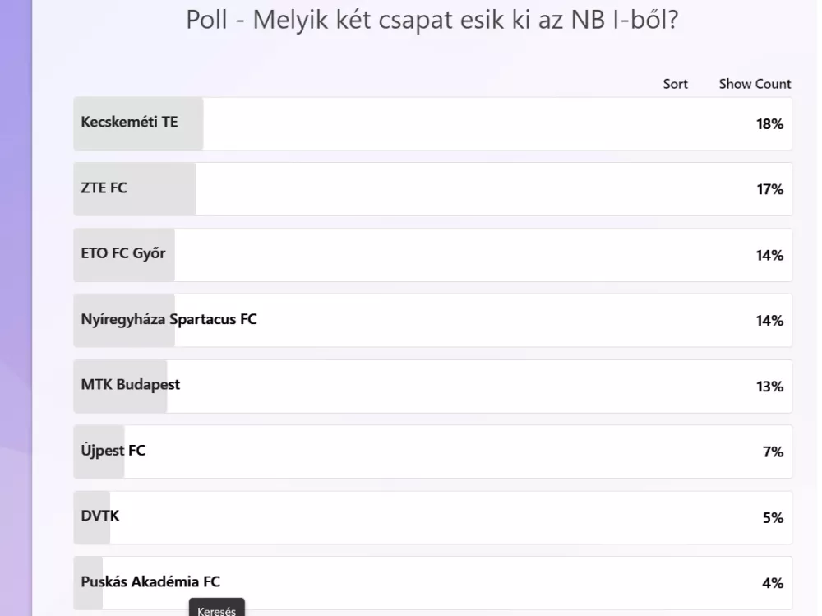Viewport: 822px width, 616px height.
Task: Click the grey progress bar of ZTE FC
Action: pos(135,189)
